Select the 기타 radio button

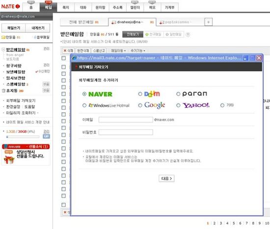pyautogui.click(x=222, y=105)
